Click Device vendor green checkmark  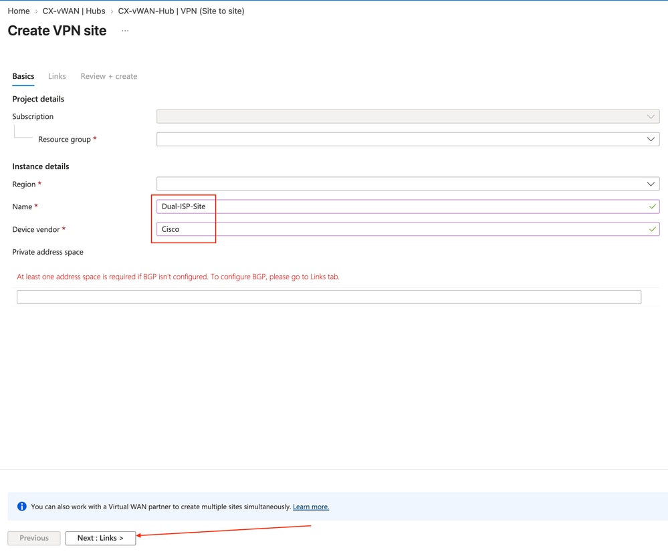(x=652, y=229)
